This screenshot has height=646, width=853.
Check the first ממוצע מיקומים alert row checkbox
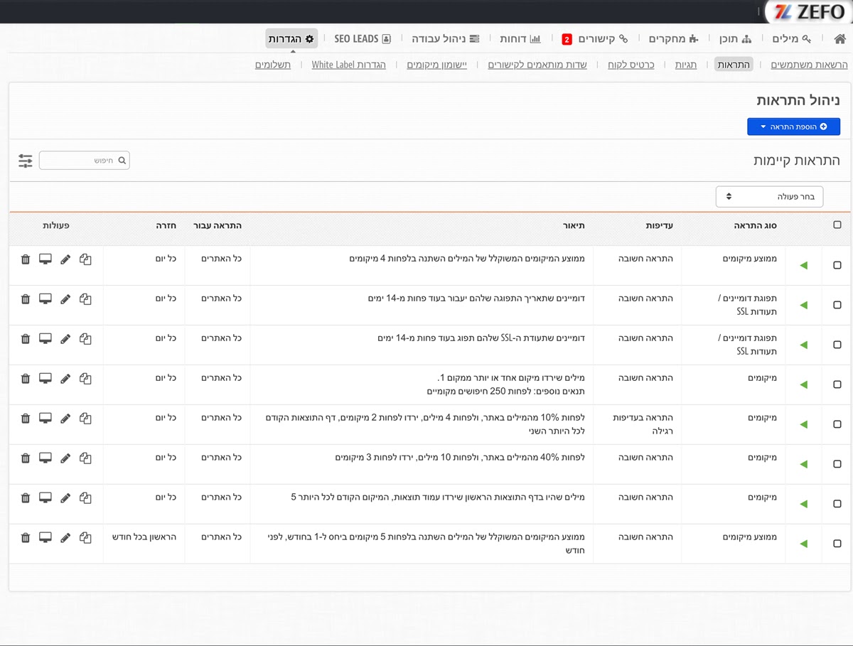(837, 265)
